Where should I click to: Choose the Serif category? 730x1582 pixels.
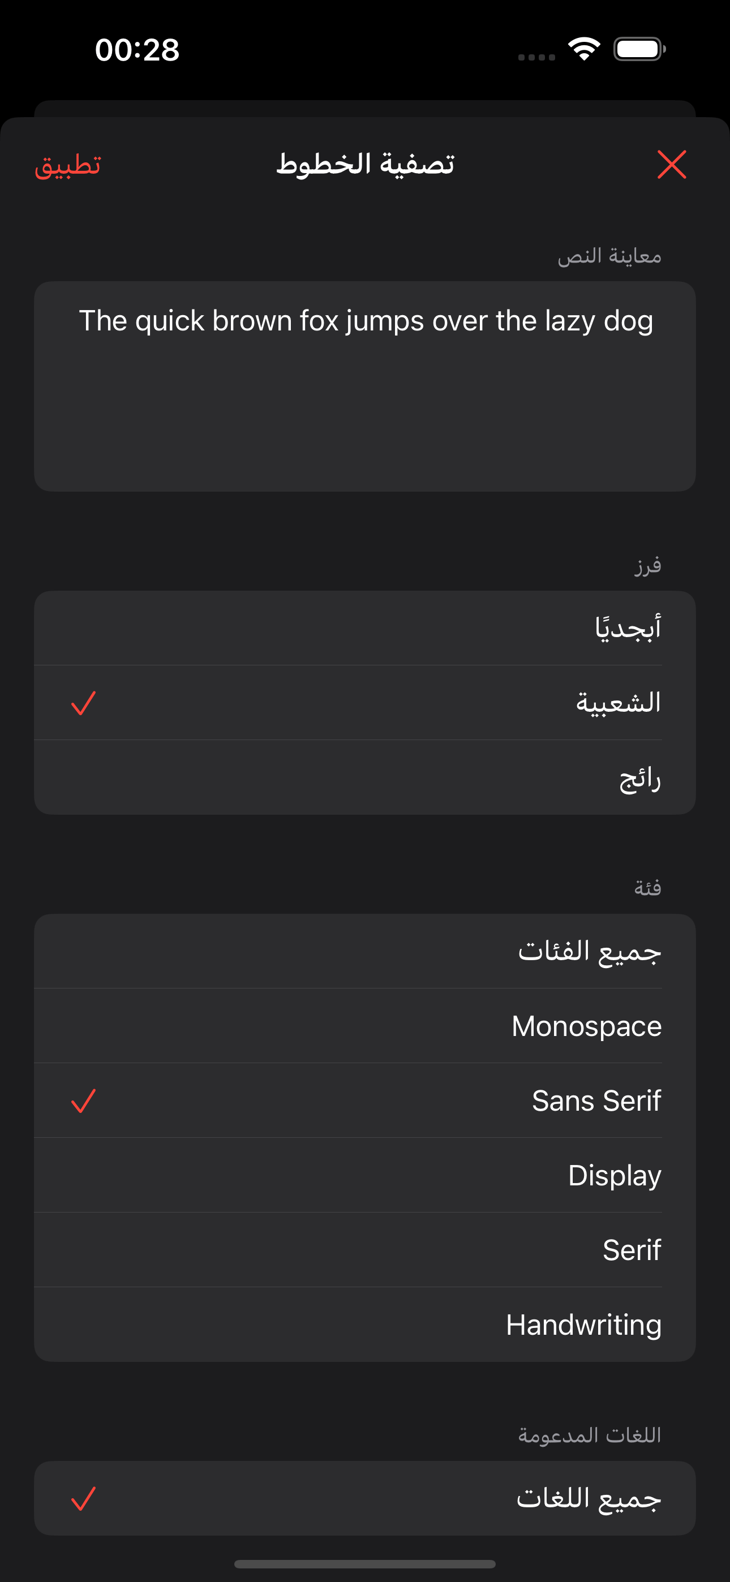click(x=365, y=1250)
